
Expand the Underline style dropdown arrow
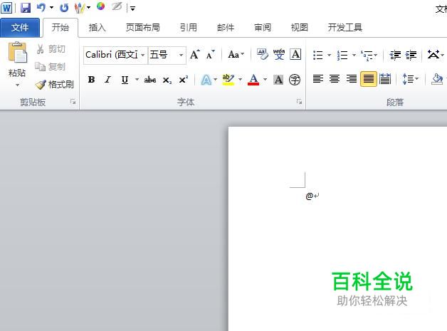click(137, 80)
